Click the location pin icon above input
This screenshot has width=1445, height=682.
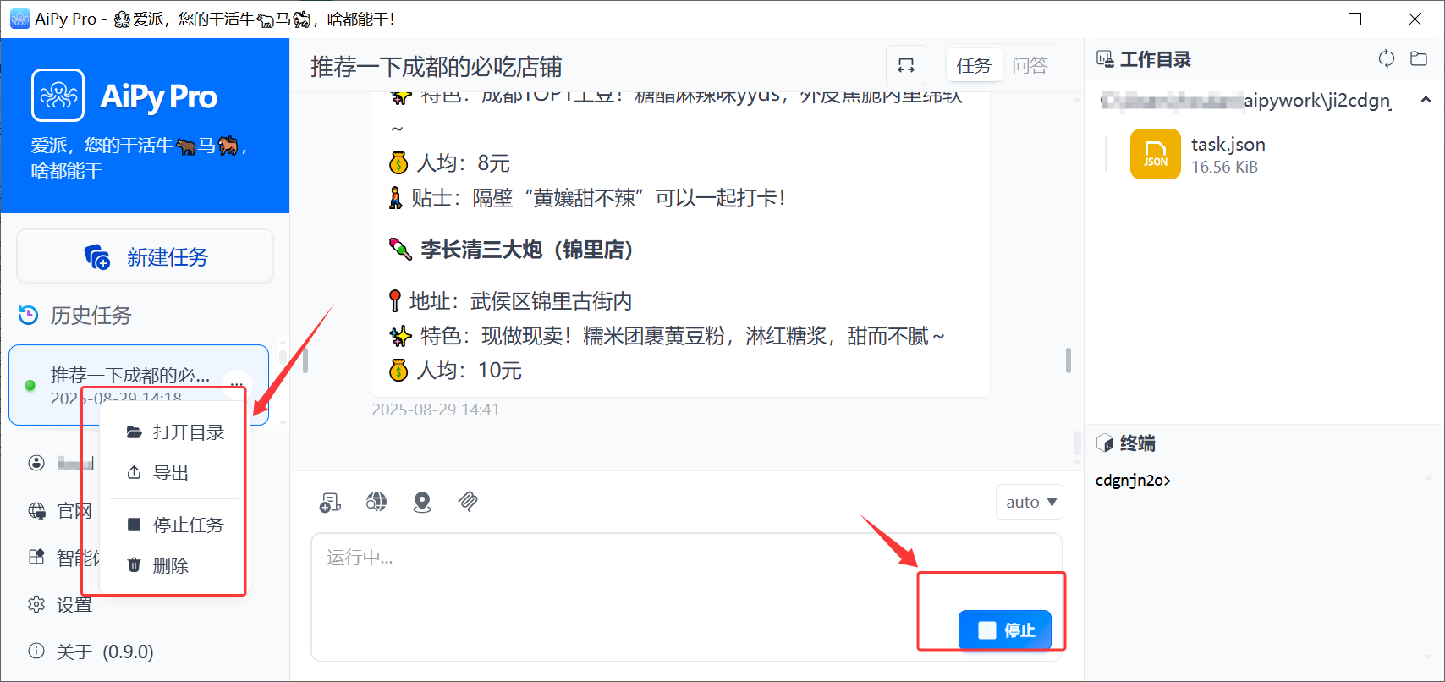tap(422, 502)
